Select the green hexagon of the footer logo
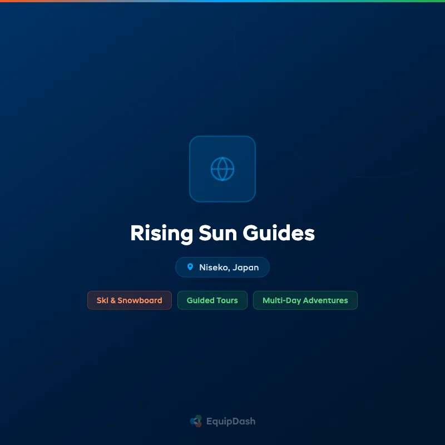Viewport: 445px width, 445px height. click(x=197, y=417)
